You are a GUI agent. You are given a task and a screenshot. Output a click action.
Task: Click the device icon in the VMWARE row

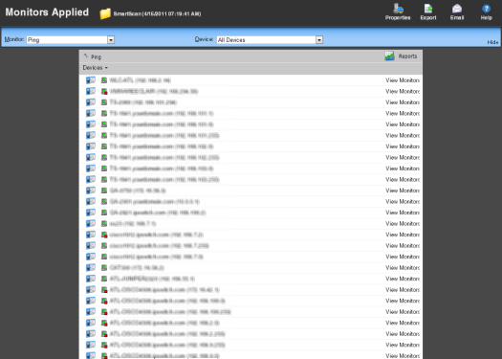91,91
